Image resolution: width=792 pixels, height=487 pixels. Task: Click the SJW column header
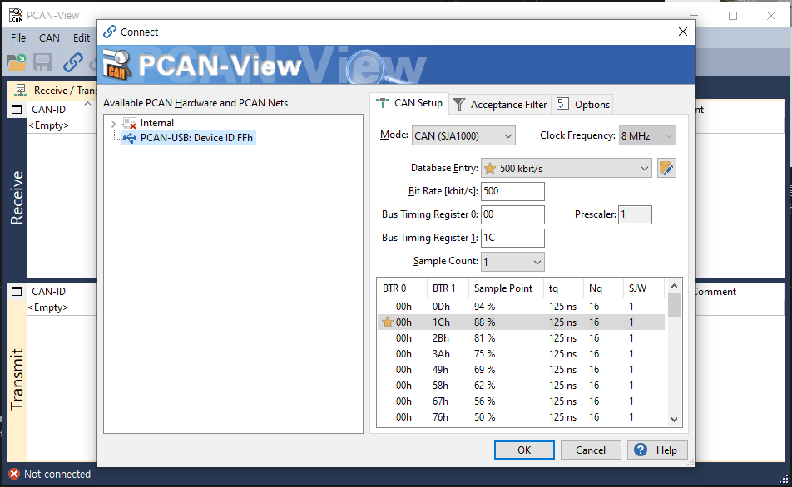(x=644, y=288)
